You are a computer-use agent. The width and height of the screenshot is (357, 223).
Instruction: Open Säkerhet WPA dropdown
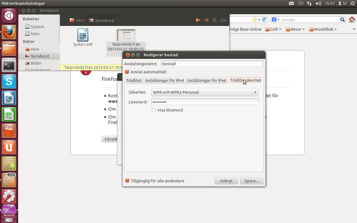(x=205, y=92)
